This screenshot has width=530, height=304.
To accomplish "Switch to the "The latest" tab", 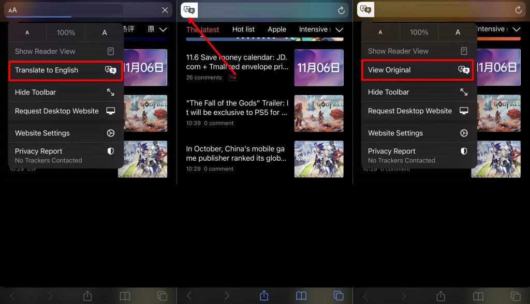I will [x=202, y=29].
